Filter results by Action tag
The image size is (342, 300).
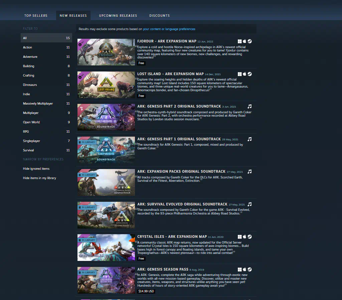coord(46,47)
